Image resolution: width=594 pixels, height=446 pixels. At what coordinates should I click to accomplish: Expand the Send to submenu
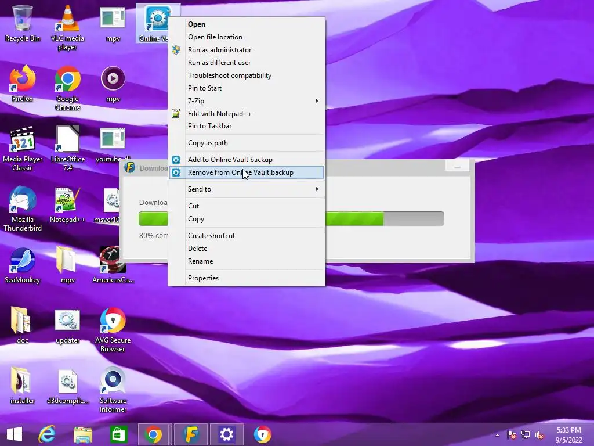coord(246,189)
